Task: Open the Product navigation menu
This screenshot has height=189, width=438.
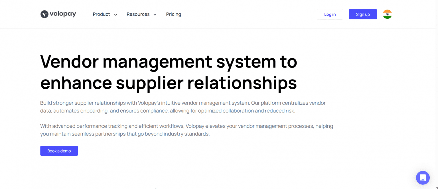Action: click(x=102, y=14)
